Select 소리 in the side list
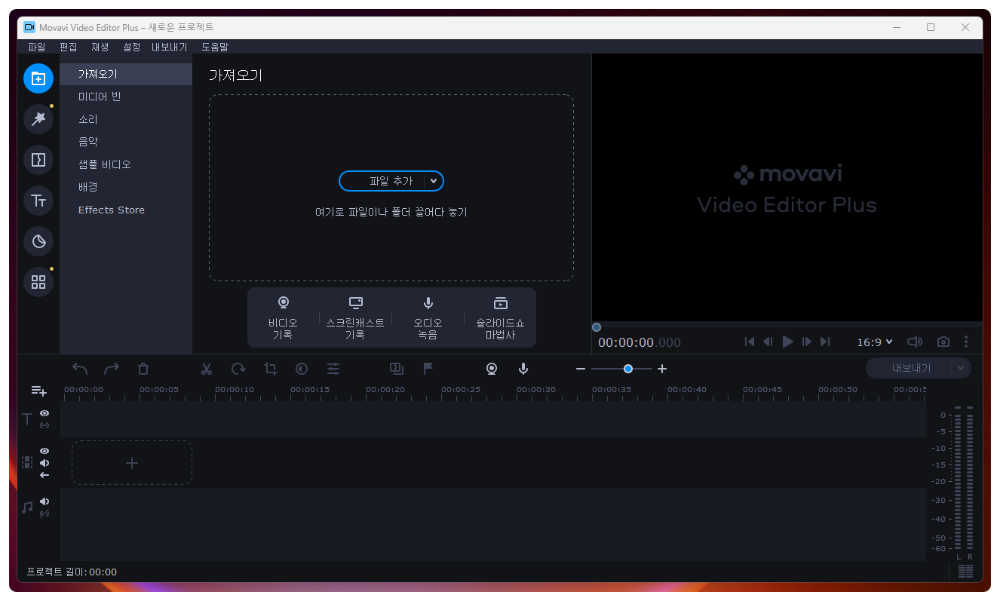Image resolution: width=1000 pixels, height=601 pixels. (126, 119)
